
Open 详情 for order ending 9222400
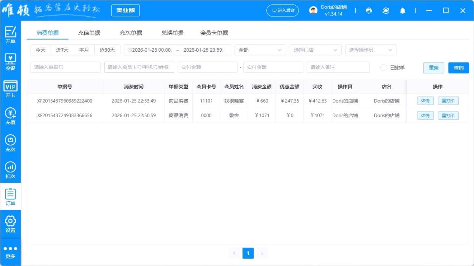click(425, 101)
